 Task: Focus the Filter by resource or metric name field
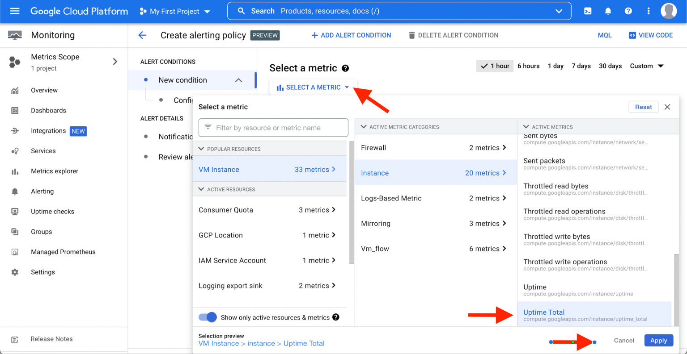point(273,128)
